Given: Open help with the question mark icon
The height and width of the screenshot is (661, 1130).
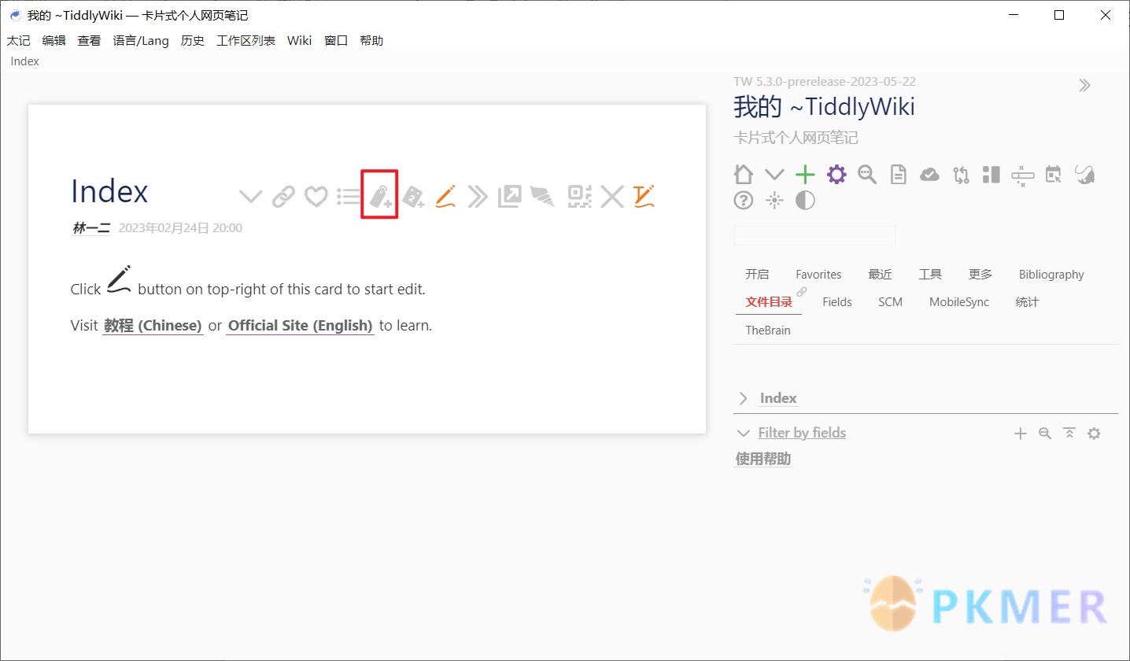Looking at the screenshot, I should point(744,201).
